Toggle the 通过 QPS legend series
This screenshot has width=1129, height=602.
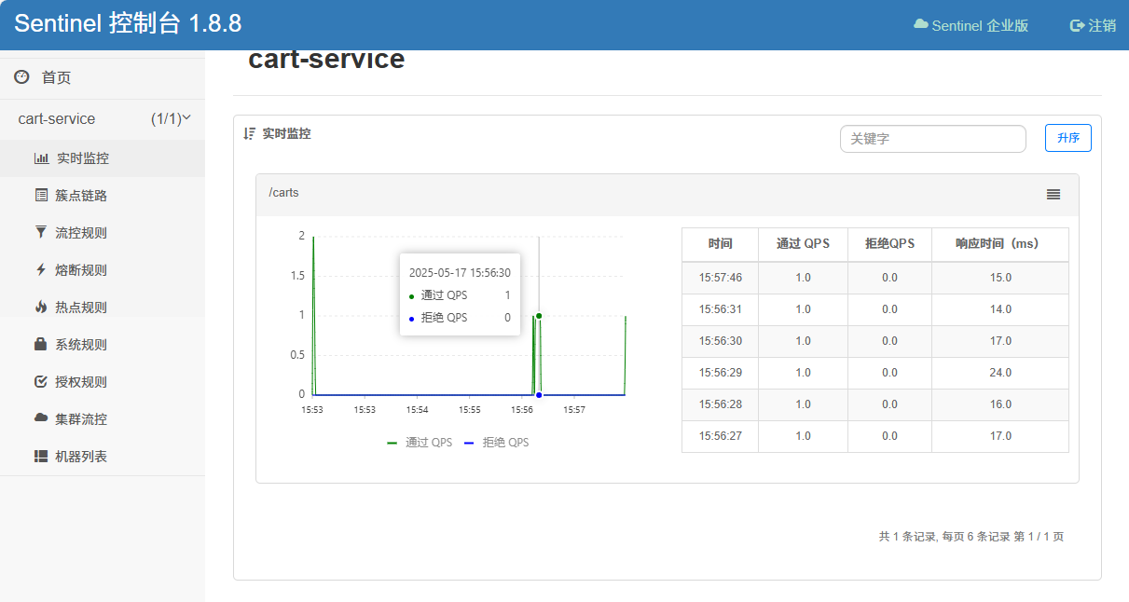click(420, 443)
